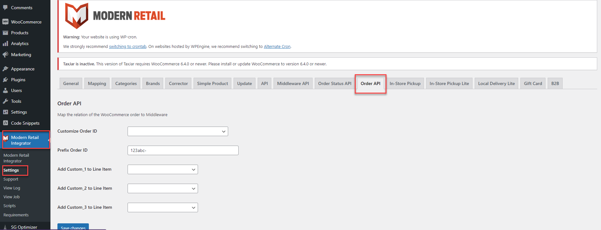The image size is (601, 230).
Task: Click the Tools wrench icon
Action: tap(5, 101)
